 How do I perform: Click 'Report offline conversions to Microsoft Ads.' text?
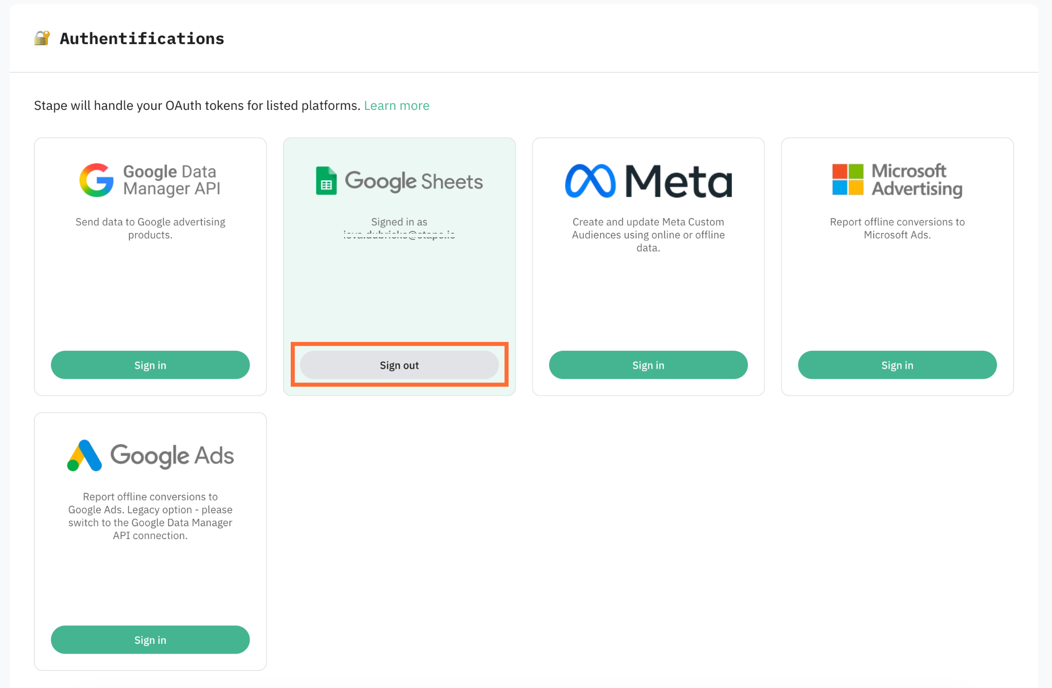897,228
